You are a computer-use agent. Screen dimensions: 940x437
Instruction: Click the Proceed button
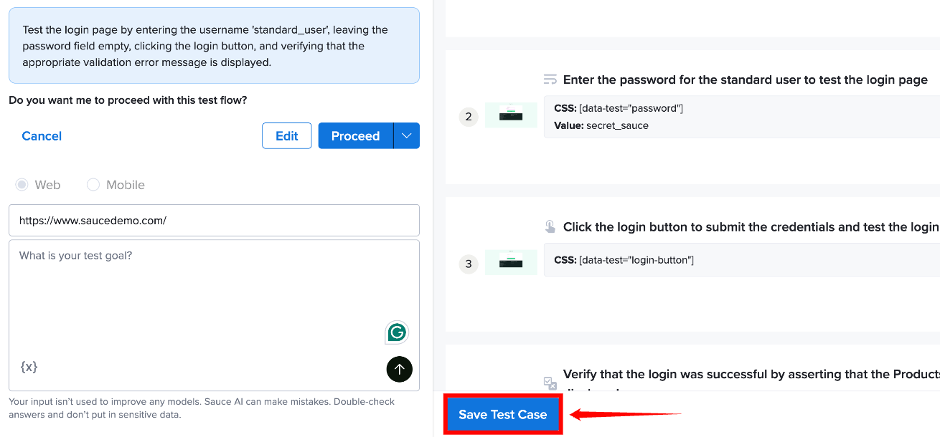(356, 135)
